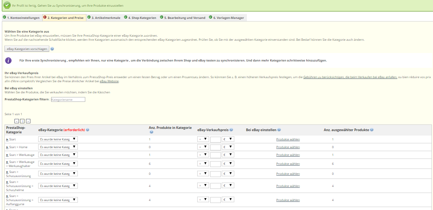Open currency € dropdown in Werkzeughalter row

coord(228,164)
